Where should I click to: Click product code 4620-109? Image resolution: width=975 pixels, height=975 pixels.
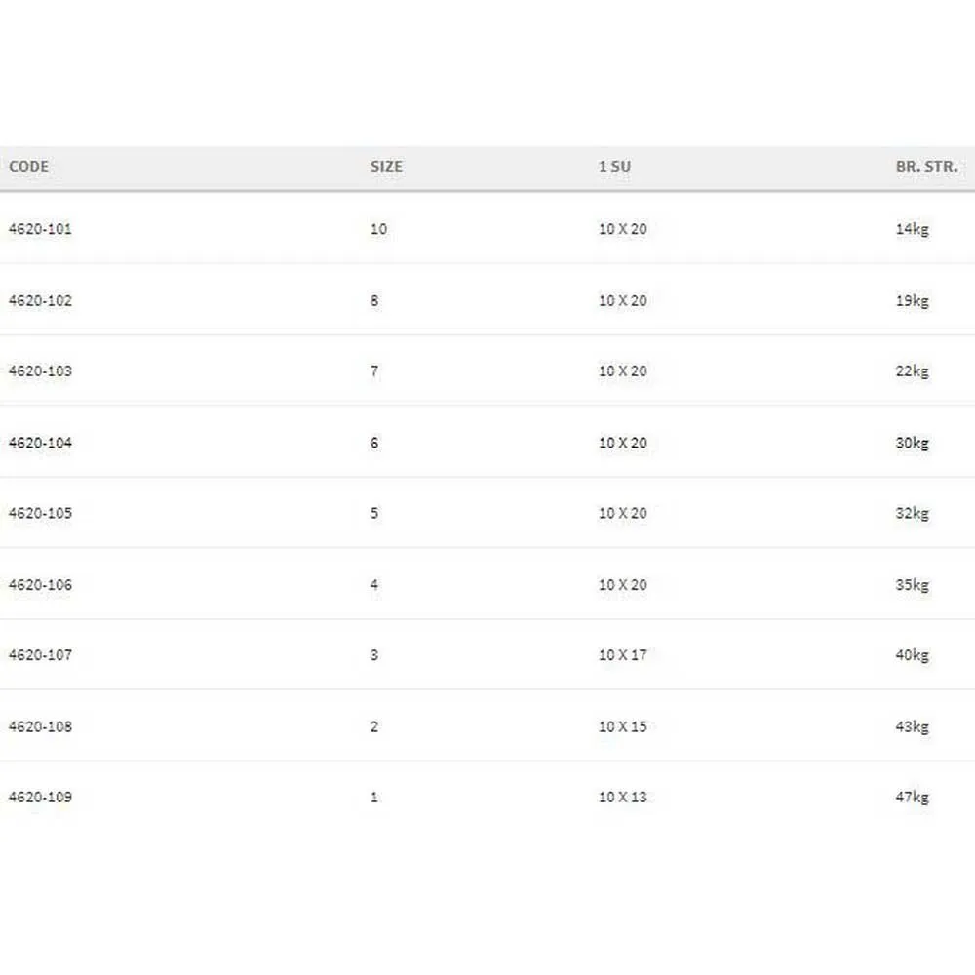pos(40,798)
